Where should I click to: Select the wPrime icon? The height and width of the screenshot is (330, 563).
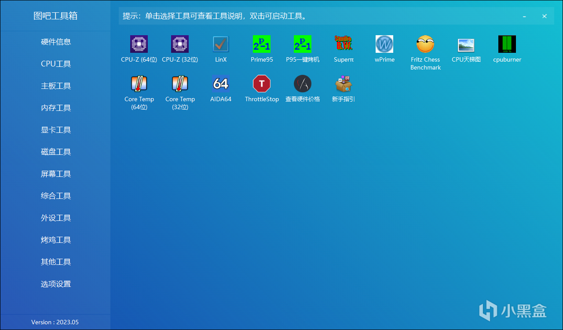[384, 44]
